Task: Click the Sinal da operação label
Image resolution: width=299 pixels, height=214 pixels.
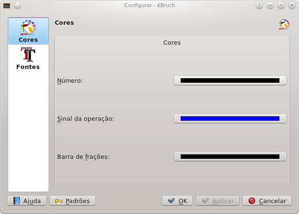Action: (86, 119)
